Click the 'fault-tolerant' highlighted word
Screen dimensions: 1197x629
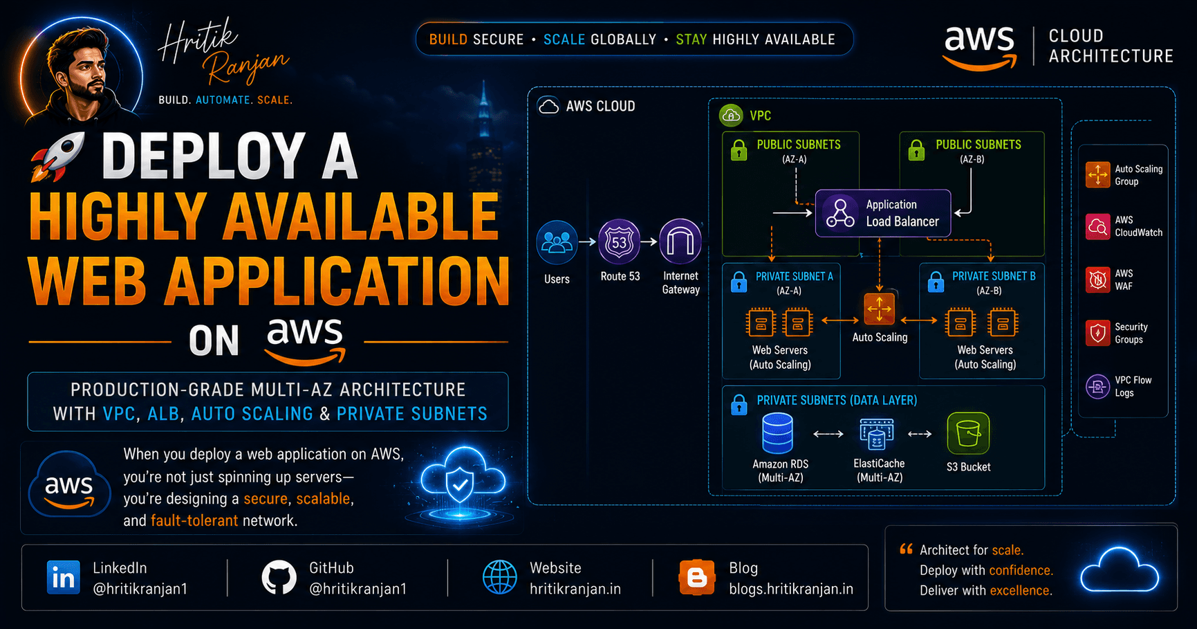pos(194,520)
